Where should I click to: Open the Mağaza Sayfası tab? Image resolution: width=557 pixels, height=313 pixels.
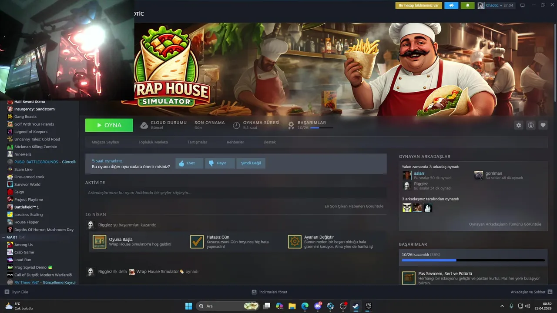[x=105, y=142]
